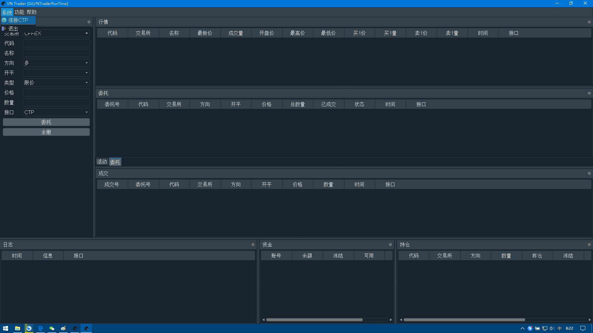Open WeChat from the taskbar
This screenshot has width=593, height=333.
[x=52, y=328]
